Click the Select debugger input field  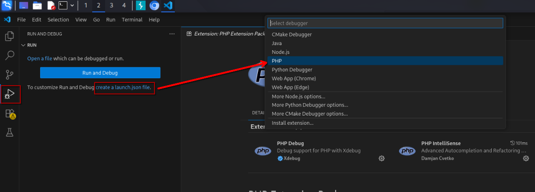(x=385, y=23)
